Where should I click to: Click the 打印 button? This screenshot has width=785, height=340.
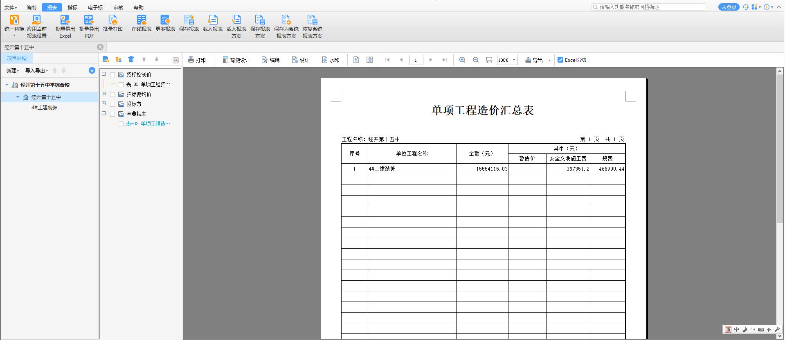(197, 60)
